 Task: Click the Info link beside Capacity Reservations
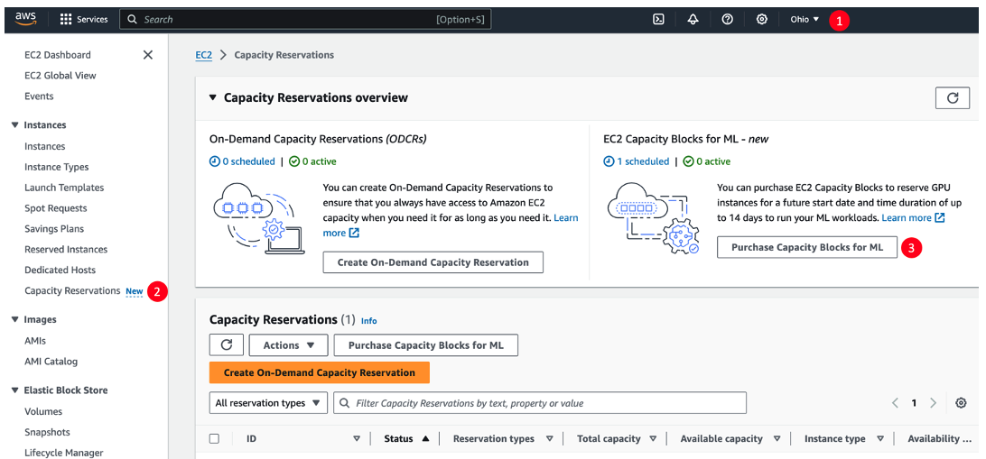369,321
